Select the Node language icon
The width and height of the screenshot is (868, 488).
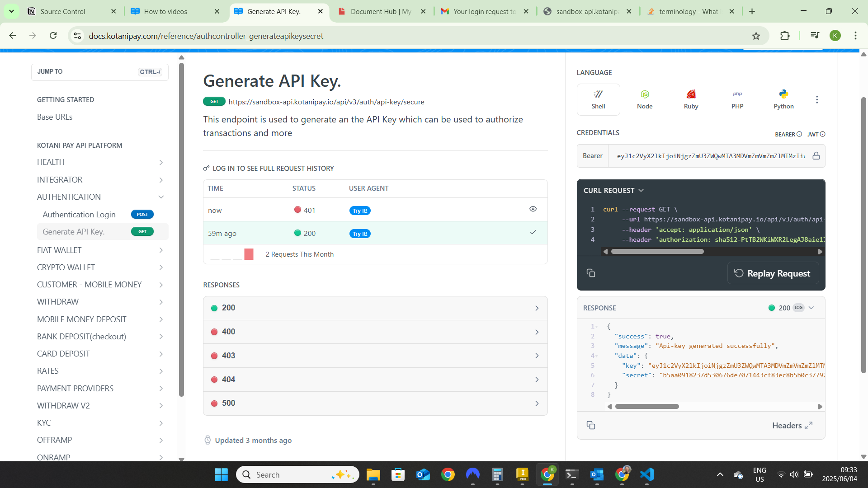pos(645,99)
